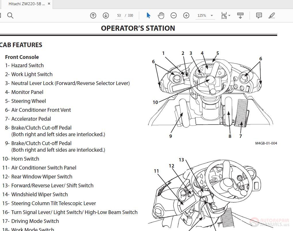Image resolution: width=293 pixels, height=231 pixels.
Task: Go to next page with down arrow
Action: pyautogui.click(x=106, y=16)
